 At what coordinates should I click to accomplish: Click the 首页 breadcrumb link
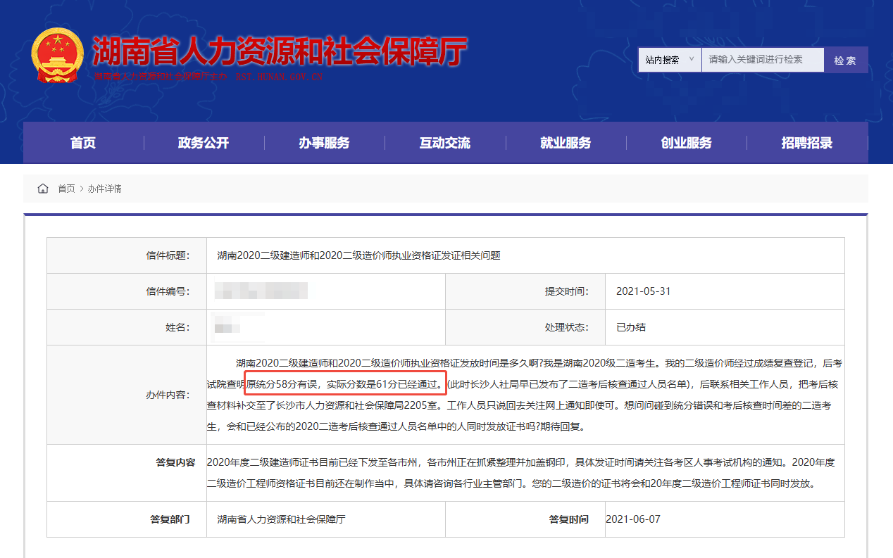point(66,189)
